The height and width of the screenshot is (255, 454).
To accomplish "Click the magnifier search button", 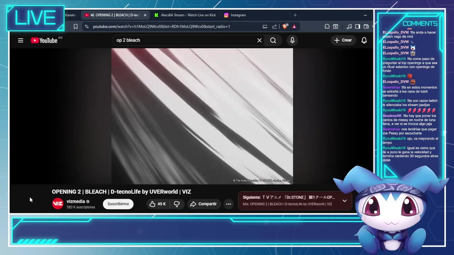I will [273, 40].
